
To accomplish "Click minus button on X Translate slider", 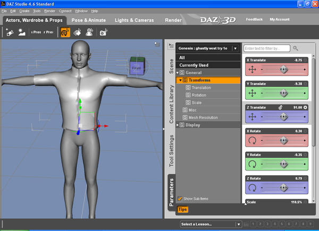I will pos(262,70).
